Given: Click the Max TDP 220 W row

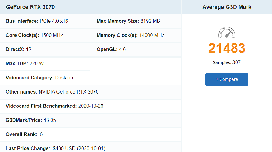Looking at the screenshot, I should pyautogui.click(x=25, y=64).
